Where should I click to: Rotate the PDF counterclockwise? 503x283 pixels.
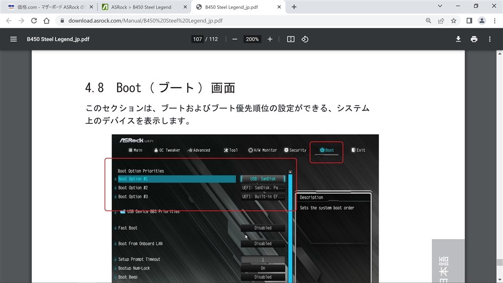[305, 39]
